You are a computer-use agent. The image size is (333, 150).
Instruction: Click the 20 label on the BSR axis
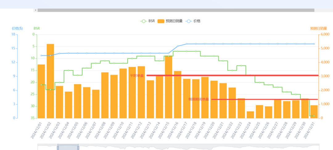(33, 82)
